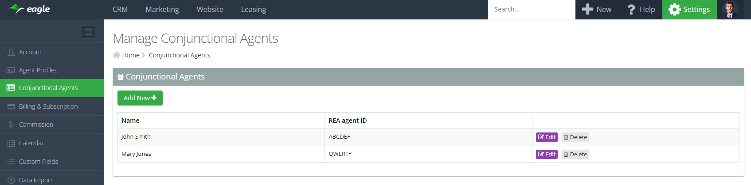Image resolution: width=751 pixels, height=185 pixels.
Task: Click the Home breadcrumb icon
Action: coord(117,55)
